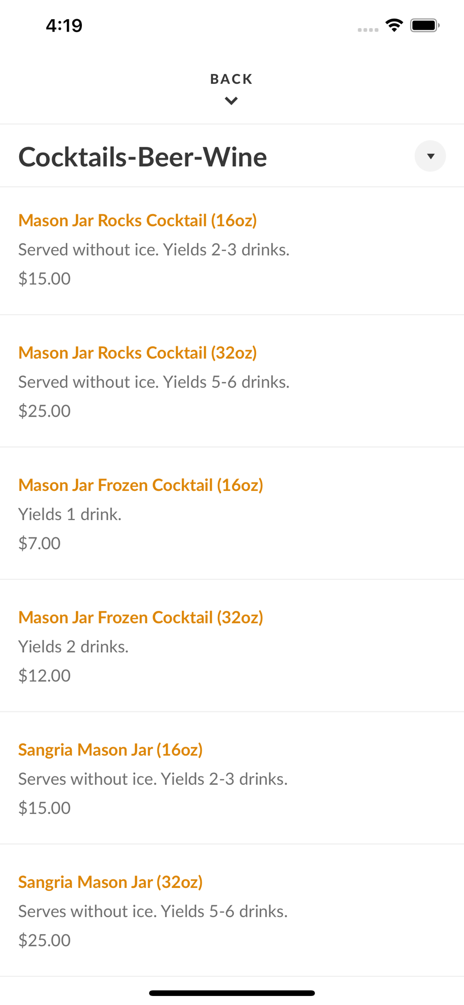Image resolution: width=464 pixels, height=1005 pixels.
Task: Tap the $7.00 frozen cocktail price
Action: 39,543
